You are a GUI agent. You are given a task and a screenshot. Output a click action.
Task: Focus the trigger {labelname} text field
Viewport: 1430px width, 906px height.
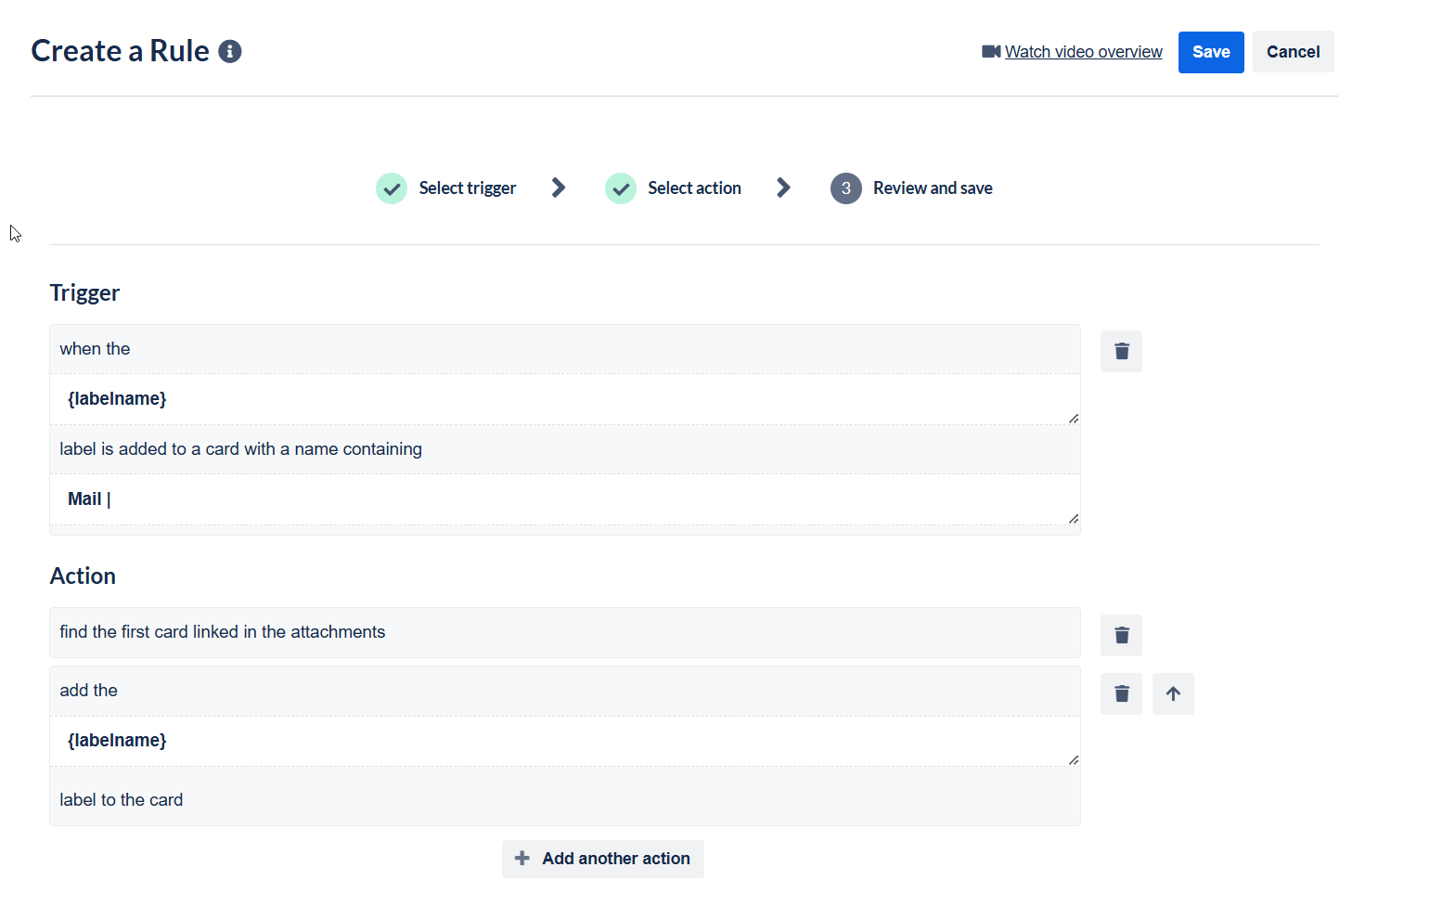tap(565, 399)
